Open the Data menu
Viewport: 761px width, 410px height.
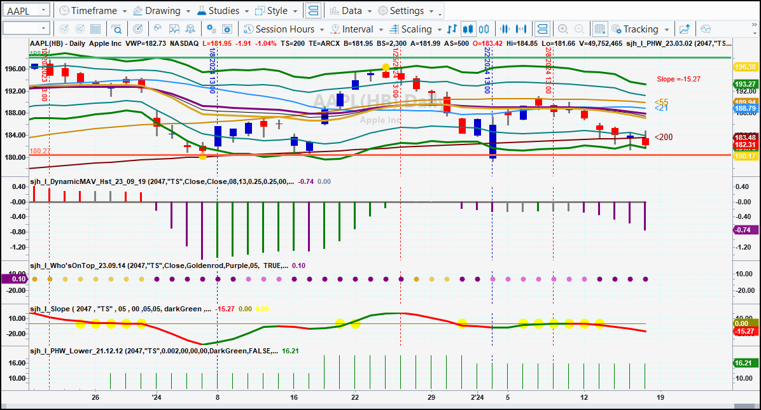click(x=351, y=11)
